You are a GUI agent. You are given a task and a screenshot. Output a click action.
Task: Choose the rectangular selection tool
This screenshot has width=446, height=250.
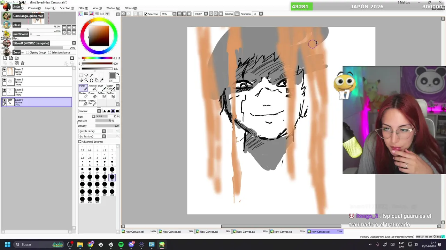pyautogui.click(x=81, y=75)
